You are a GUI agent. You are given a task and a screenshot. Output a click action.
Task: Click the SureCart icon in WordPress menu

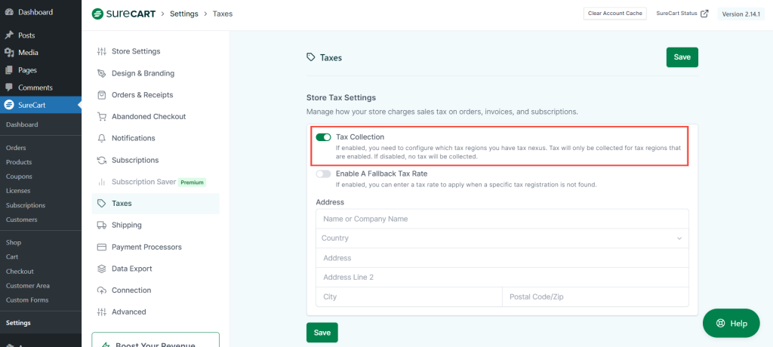pyautogui.click(x=9, y=105)
